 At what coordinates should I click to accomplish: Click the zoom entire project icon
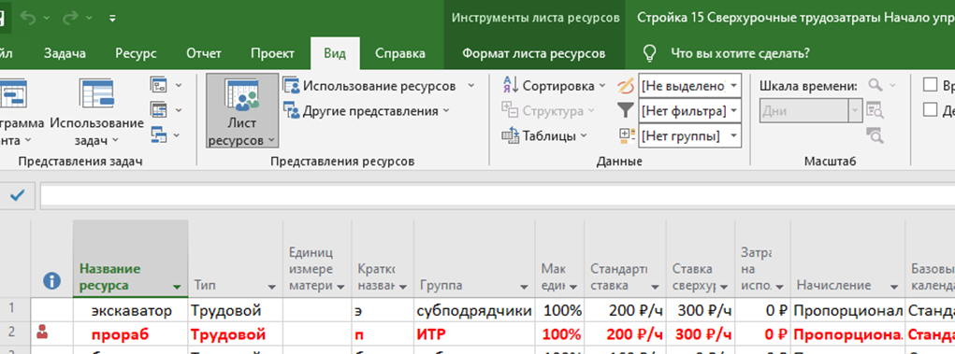click(x=875, y=110)
